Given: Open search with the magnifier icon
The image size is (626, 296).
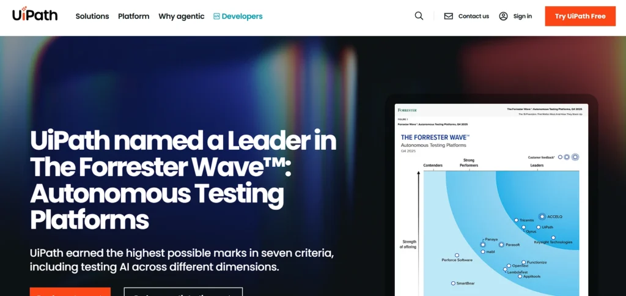Looking at the screenshot, I should (419, 16).
